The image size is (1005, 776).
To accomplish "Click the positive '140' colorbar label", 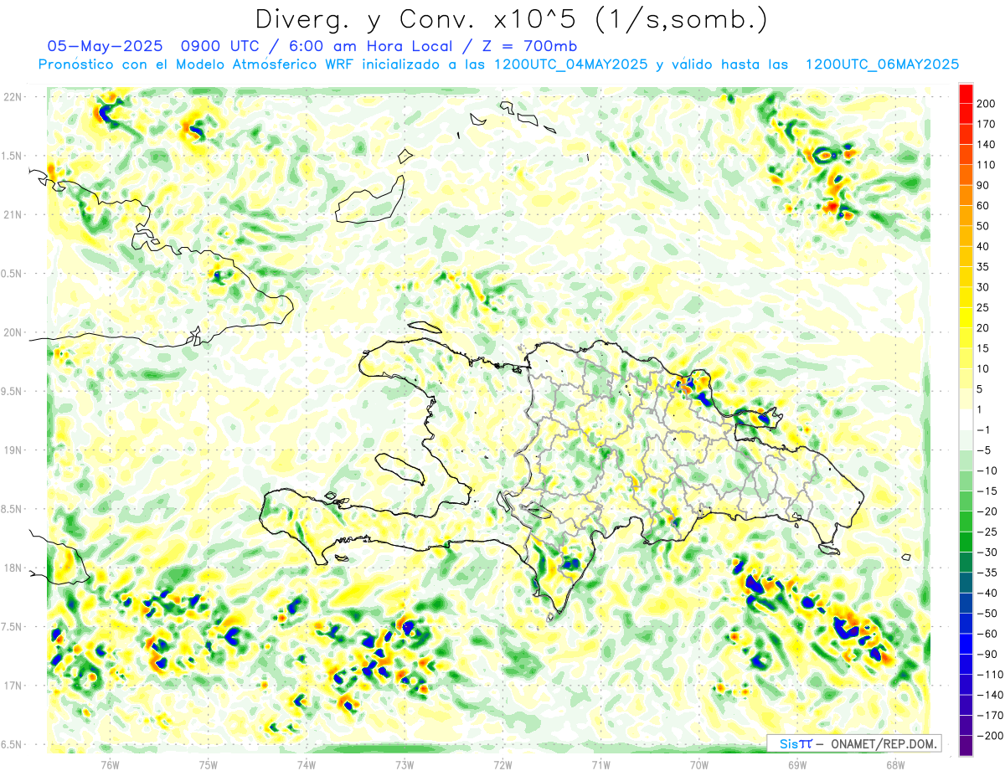I will tap(987, 145).
